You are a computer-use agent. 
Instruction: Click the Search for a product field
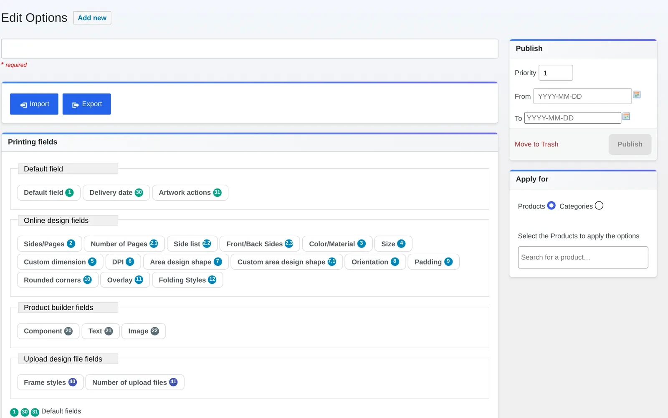(583, 257)
